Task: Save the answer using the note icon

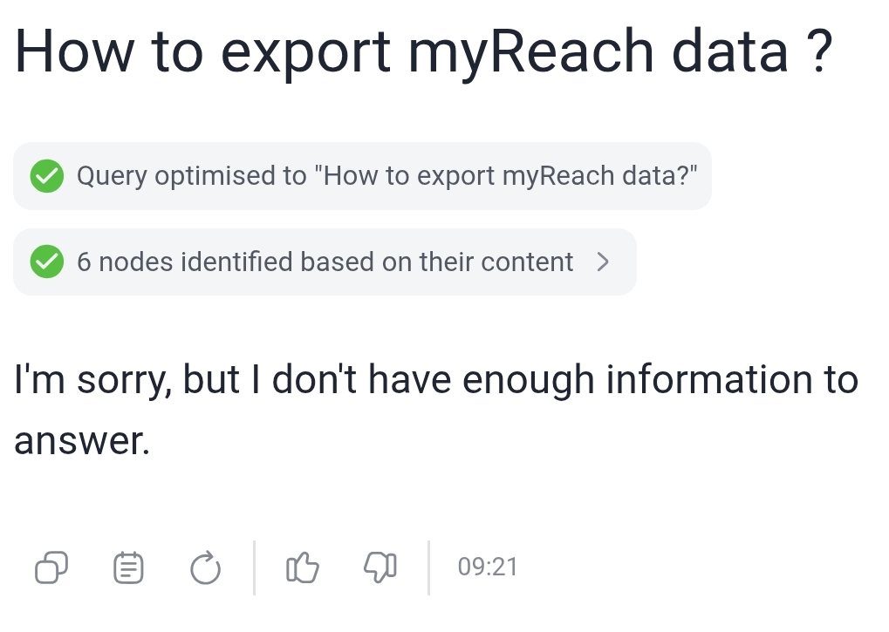Action: (129, 567)
